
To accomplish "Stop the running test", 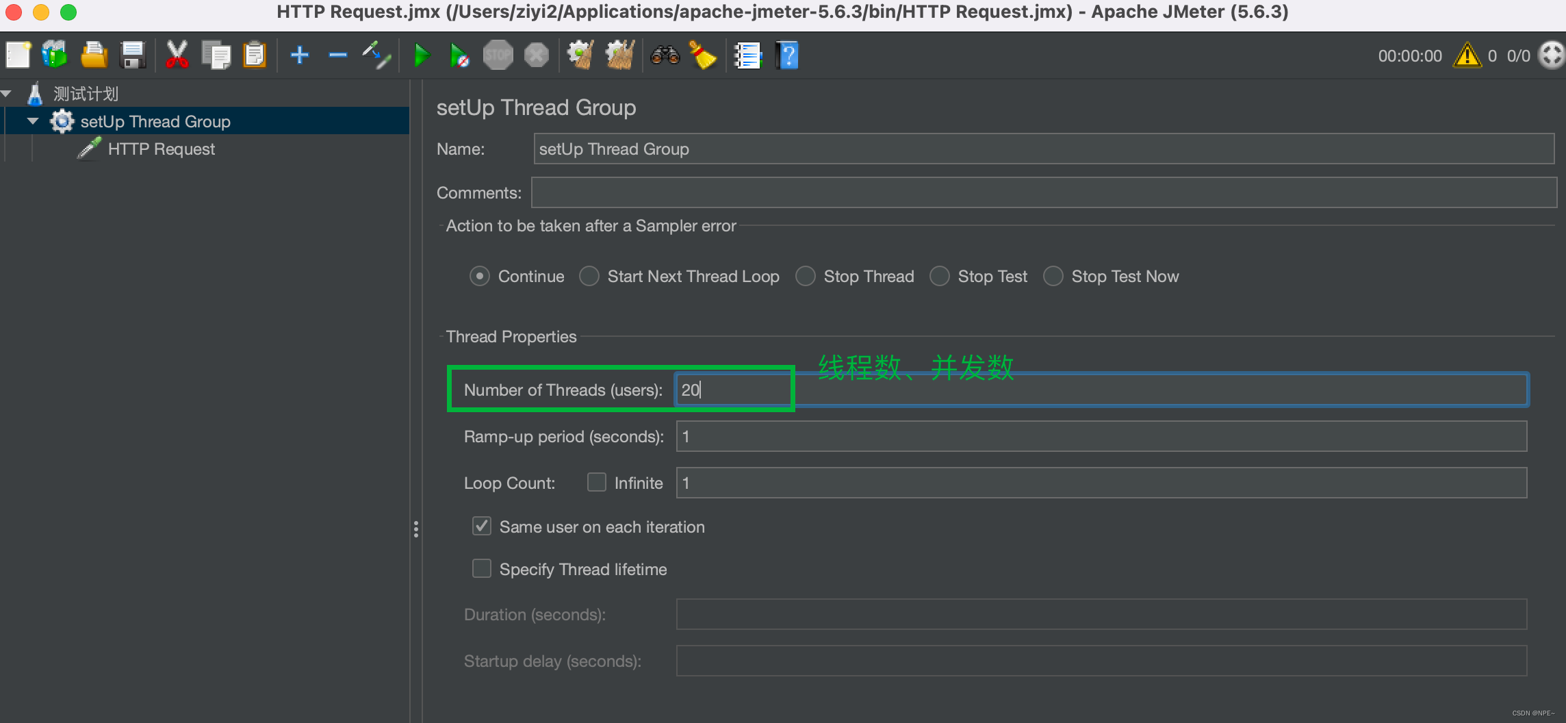I will pyautogui.click(x=498, y=55).
